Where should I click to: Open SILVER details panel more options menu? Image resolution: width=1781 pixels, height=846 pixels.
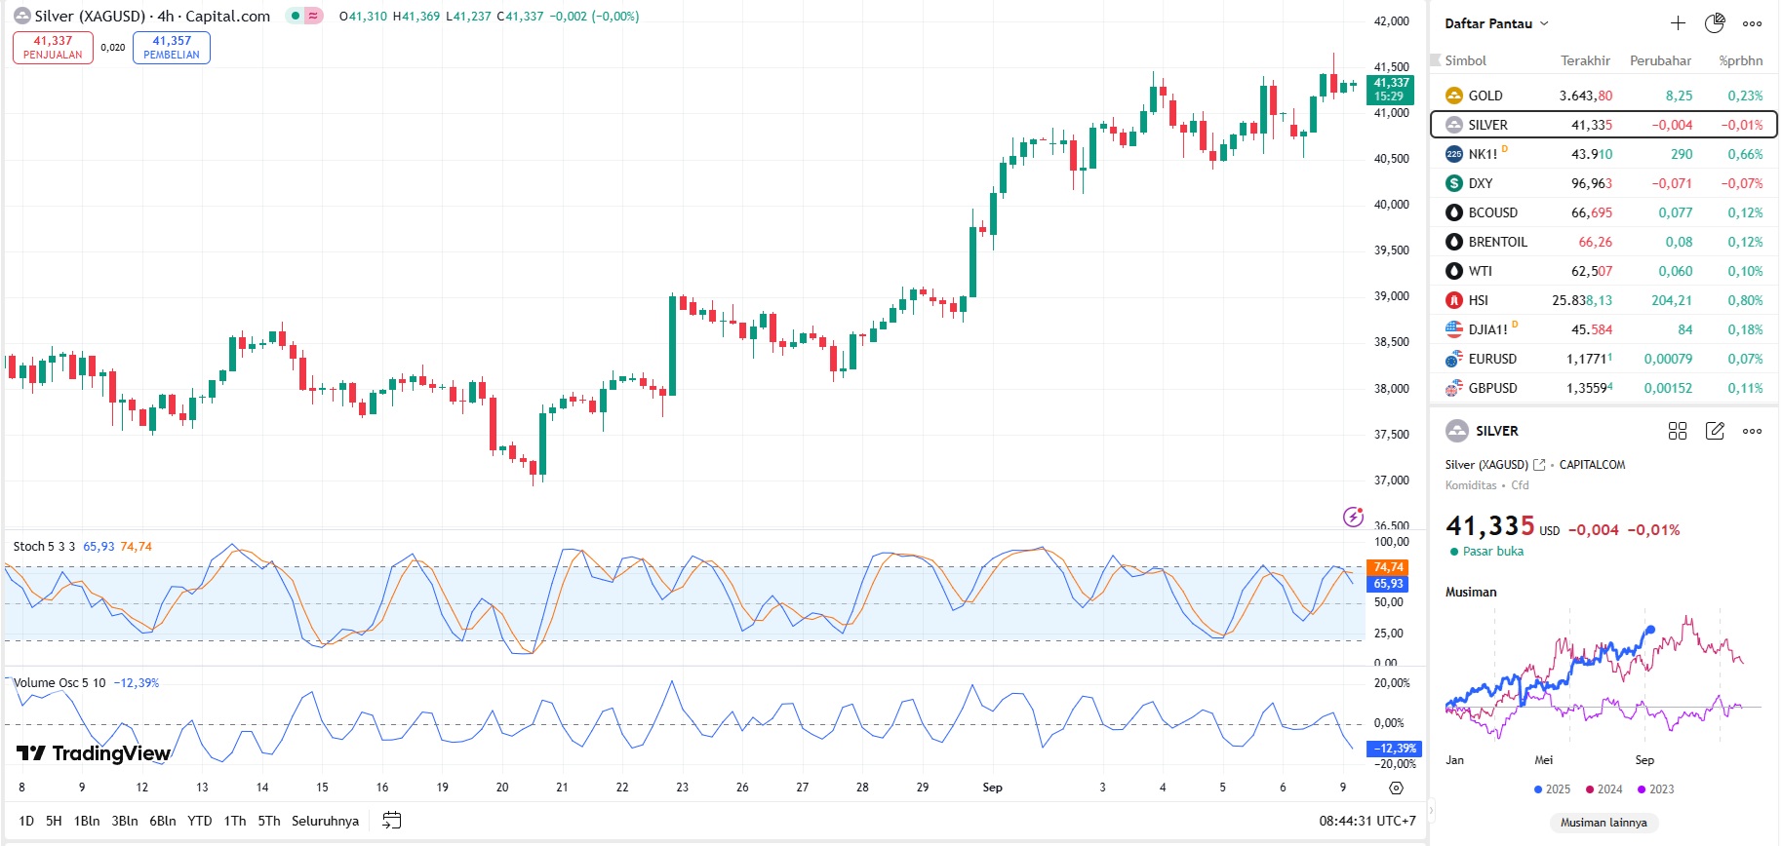(x=1752, y=431)
